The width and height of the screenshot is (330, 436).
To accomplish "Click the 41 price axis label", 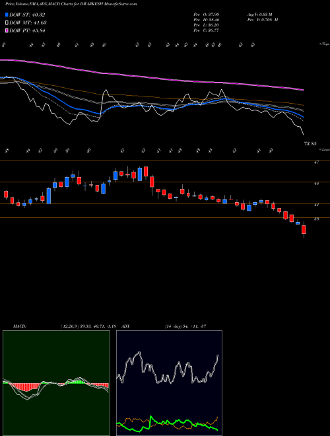I will (316, 205).
